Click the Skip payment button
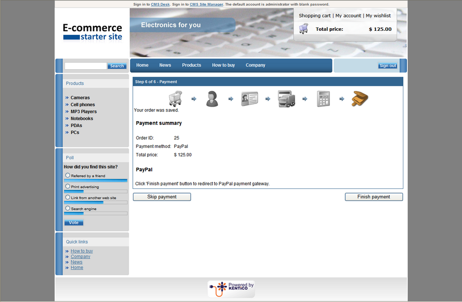The height and width of the screenshot is (302, 462). (x=162, y=197)
